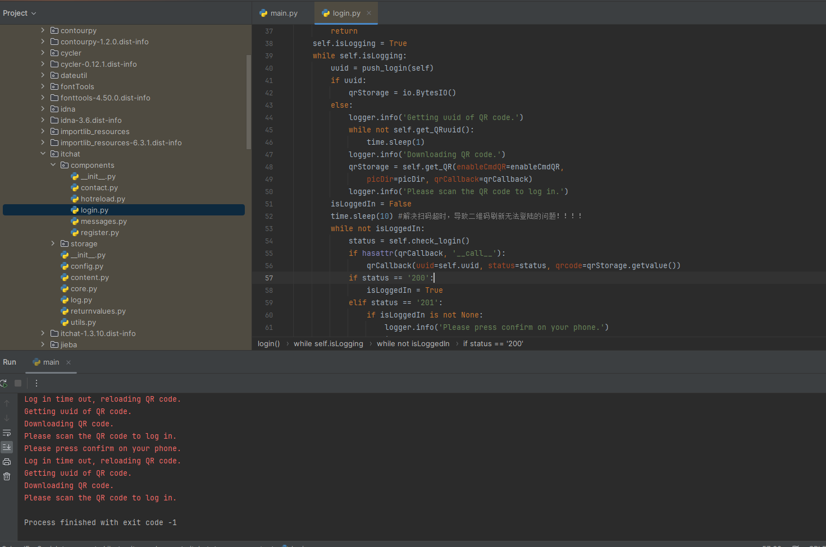Click 'Process finished with exit code -1' text

[101, 522]
